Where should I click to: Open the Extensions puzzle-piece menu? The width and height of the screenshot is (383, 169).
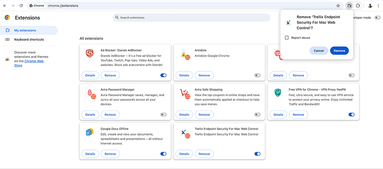click(x=358, y=6)
